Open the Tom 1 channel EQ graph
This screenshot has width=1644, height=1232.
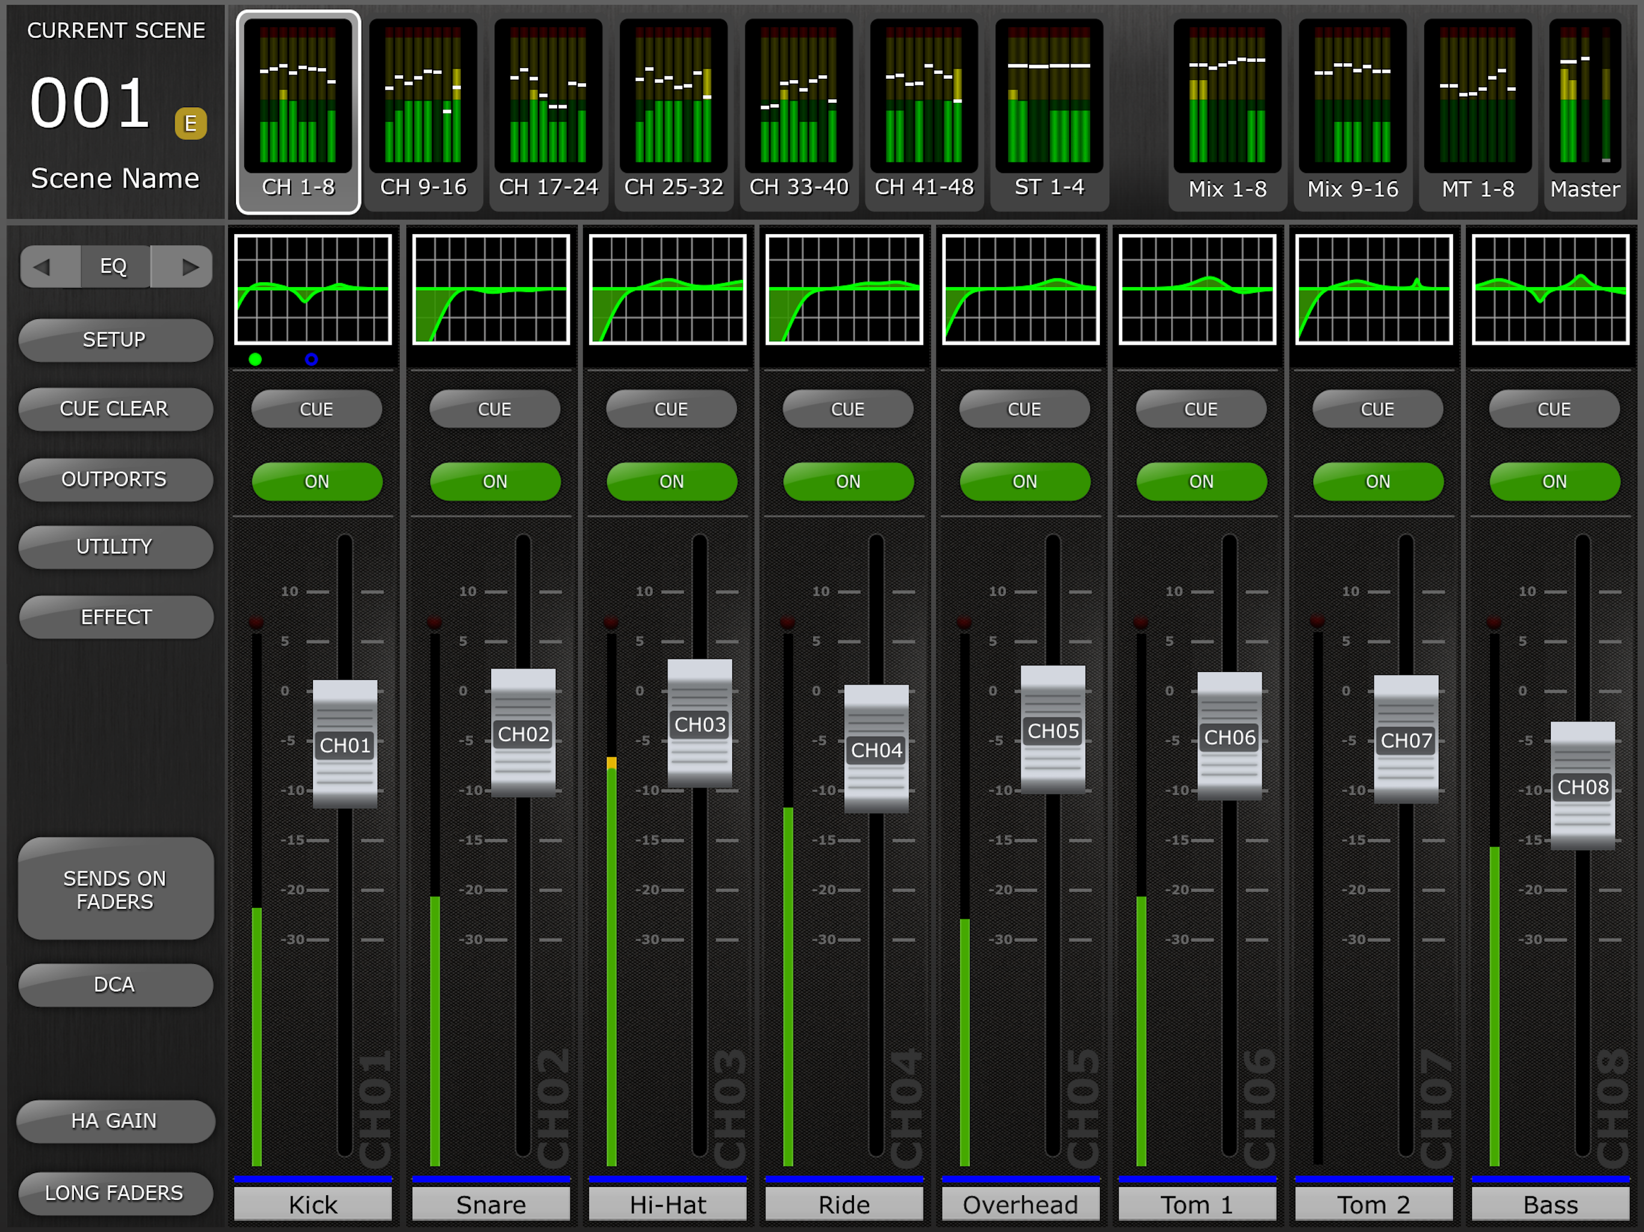click(x=1197, y=290)
